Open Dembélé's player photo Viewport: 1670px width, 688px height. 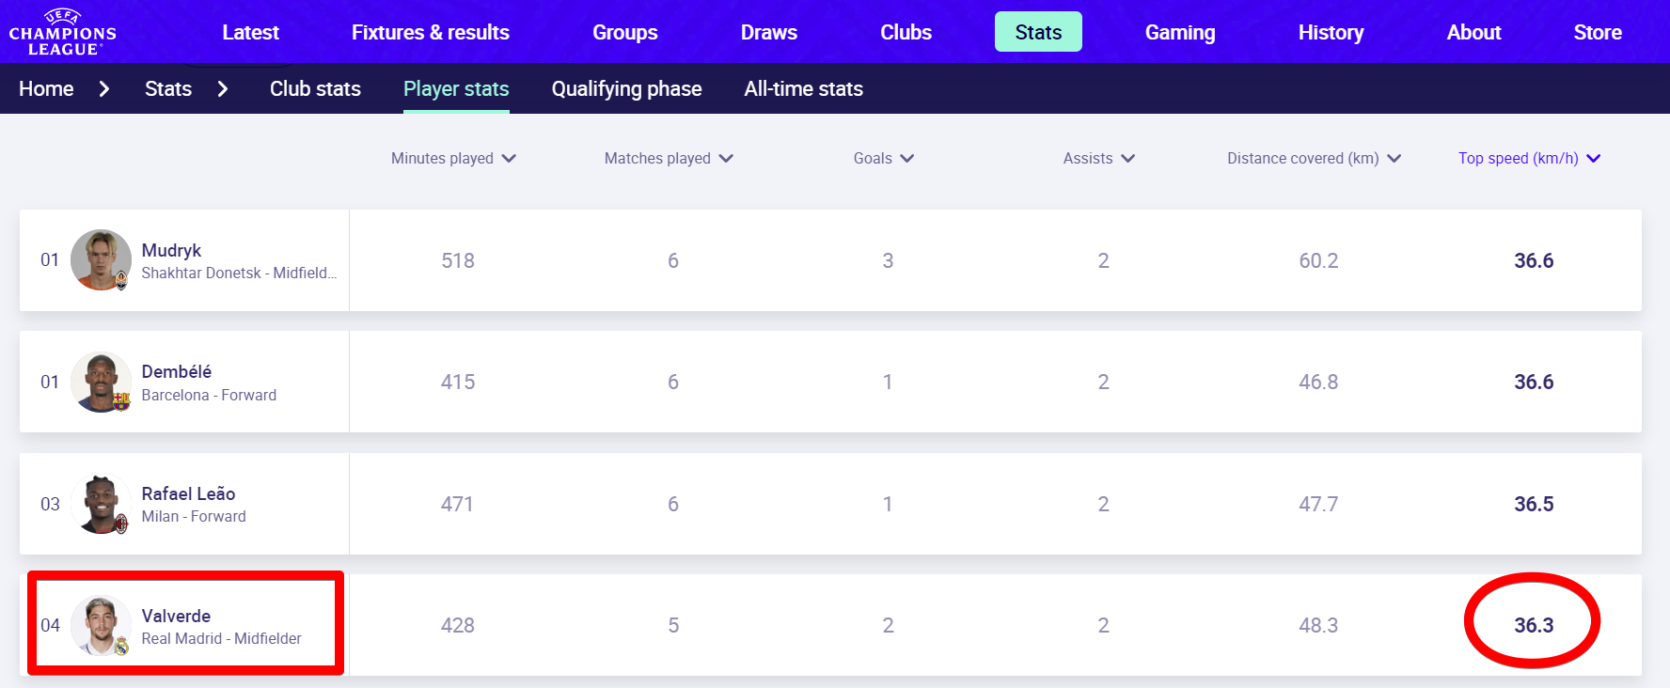point(101,382)
